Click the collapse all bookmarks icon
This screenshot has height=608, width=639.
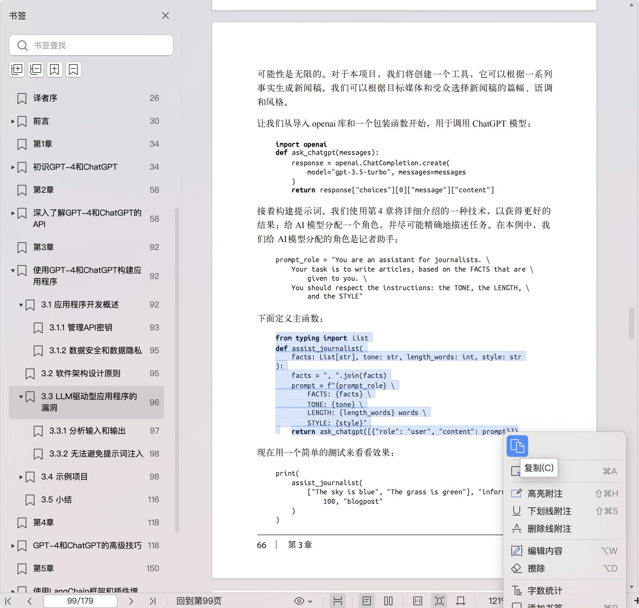point(36,70)
